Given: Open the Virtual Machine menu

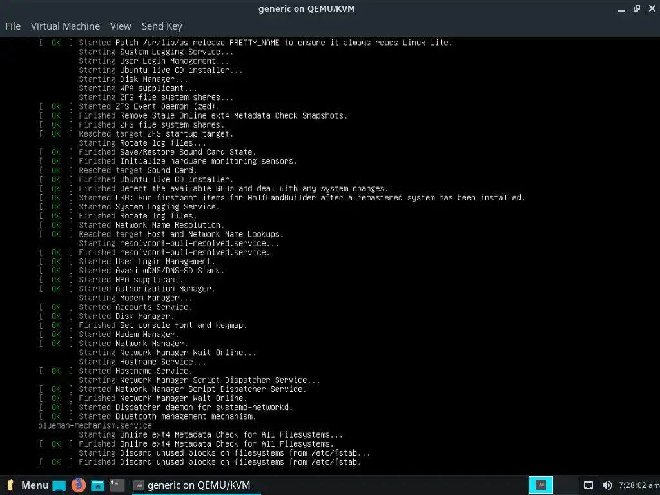Looking at the screenshot, I should [x=65, y=26].
